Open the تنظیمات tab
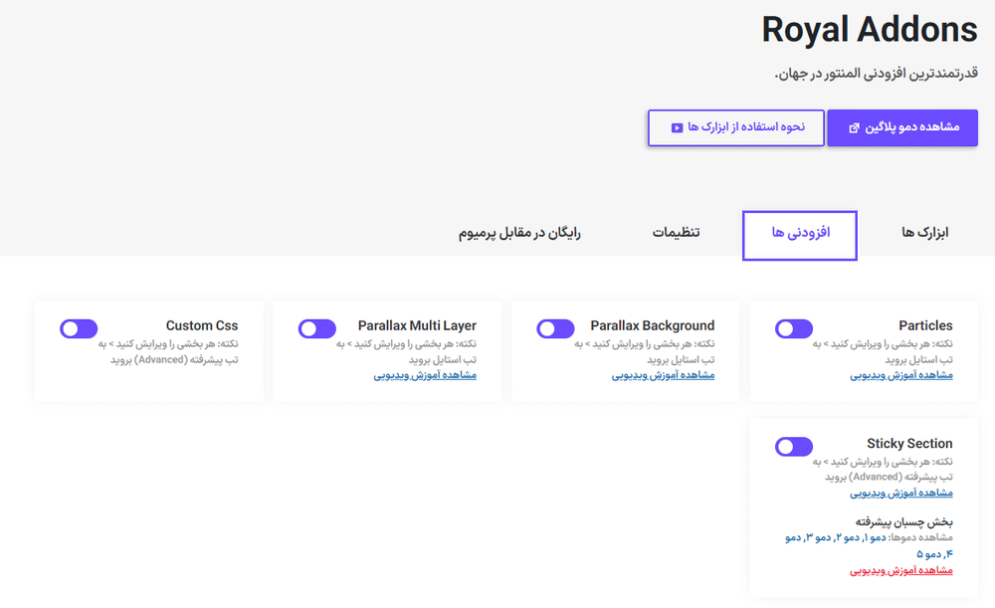995x608 pixels. pyautogui.click(x=677, y=232)
